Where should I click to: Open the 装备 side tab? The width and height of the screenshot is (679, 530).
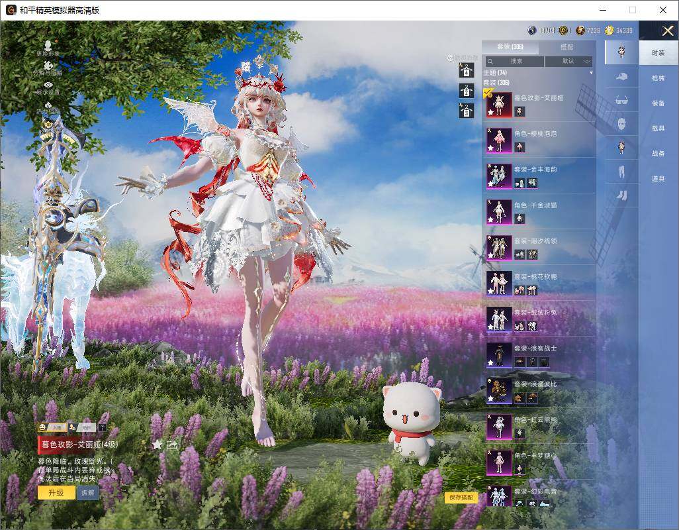coord(658,103)
